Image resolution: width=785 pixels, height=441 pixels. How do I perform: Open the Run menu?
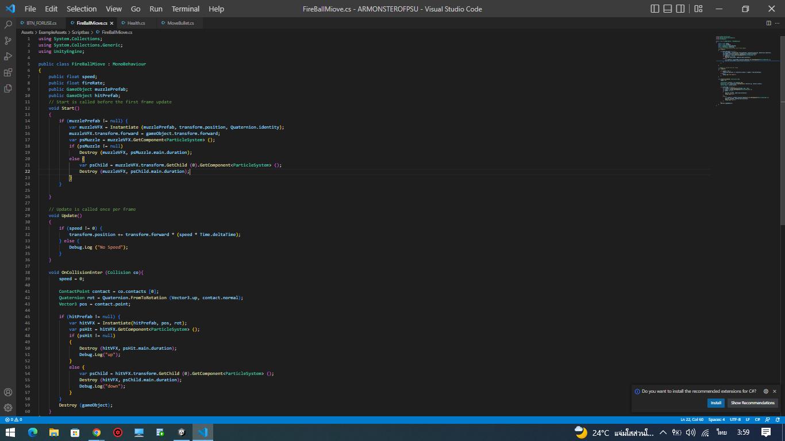point(156,9)
